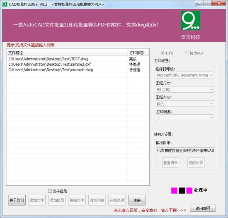228x218 pixels.
Task: Click the 奈末科技 company name text
Action: [191, 37]
